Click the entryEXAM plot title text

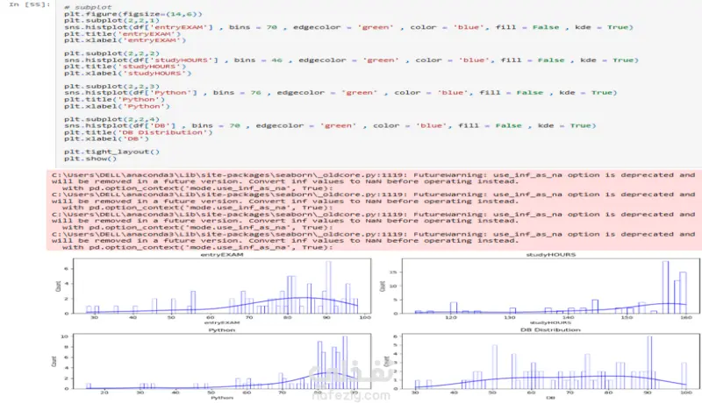(222, 255)
